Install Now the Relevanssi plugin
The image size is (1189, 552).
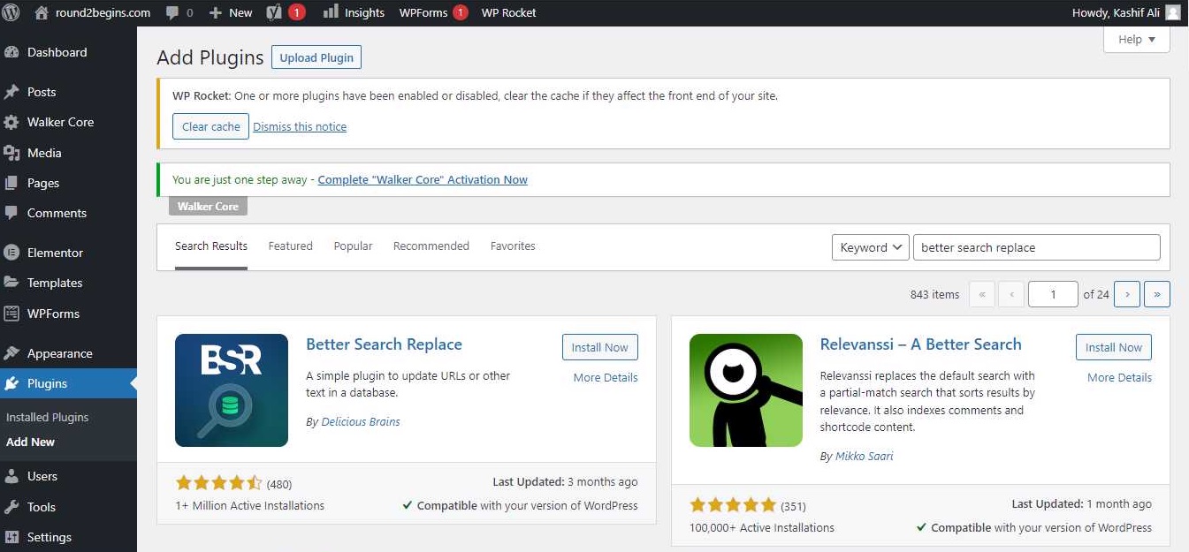click(1114, 347)
